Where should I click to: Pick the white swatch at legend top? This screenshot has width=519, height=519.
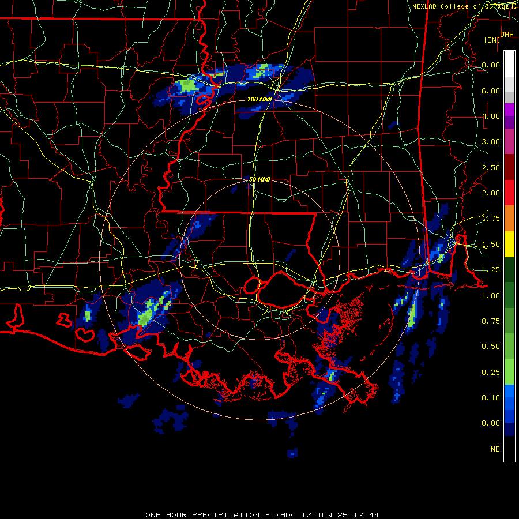(x=509, y=64)
